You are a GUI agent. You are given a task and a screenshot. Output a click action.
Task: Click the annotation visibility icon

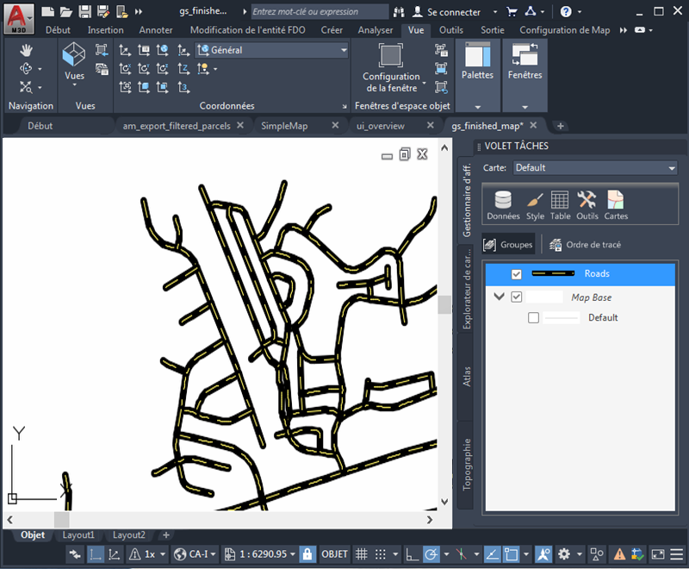pos(543,554)
